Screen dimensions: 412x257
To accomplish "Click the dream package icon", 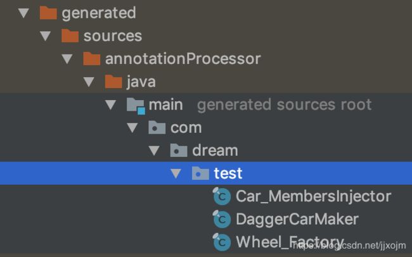I will coord(179,150).
